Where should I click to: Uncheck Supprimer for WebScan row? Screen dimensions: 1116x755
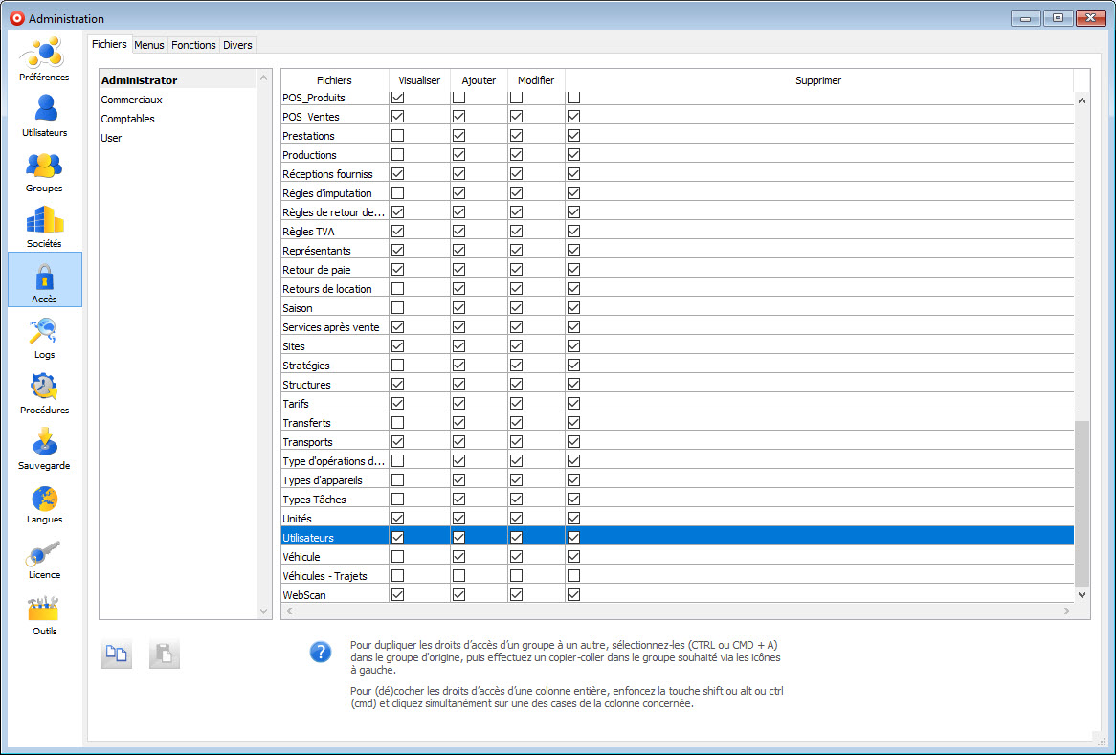coord(573,595)
